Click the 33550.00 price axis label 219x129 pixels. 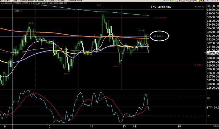pyautogui.click(x=213, y=17)
